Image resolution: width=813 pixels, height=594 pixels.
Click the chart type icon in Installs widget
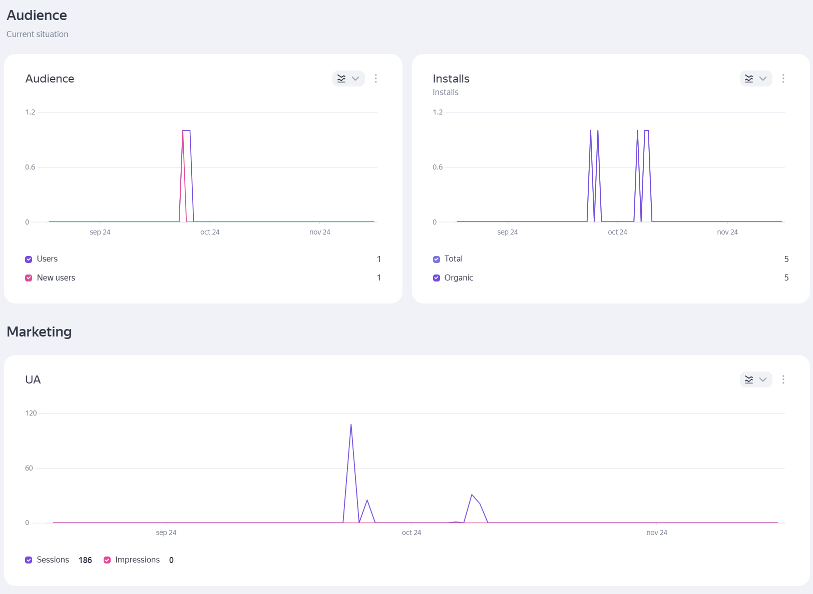749,78
